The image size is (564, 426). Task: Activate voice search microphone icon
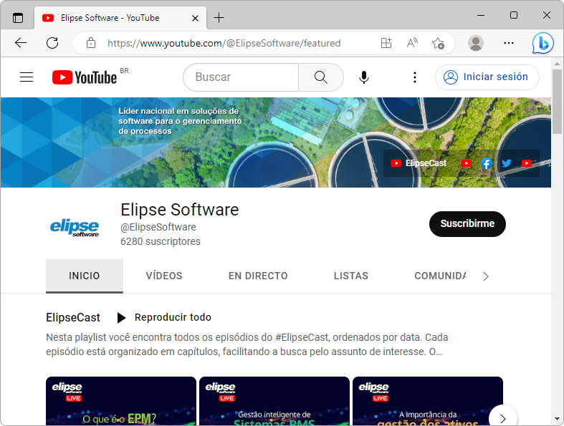pos(364,77)
